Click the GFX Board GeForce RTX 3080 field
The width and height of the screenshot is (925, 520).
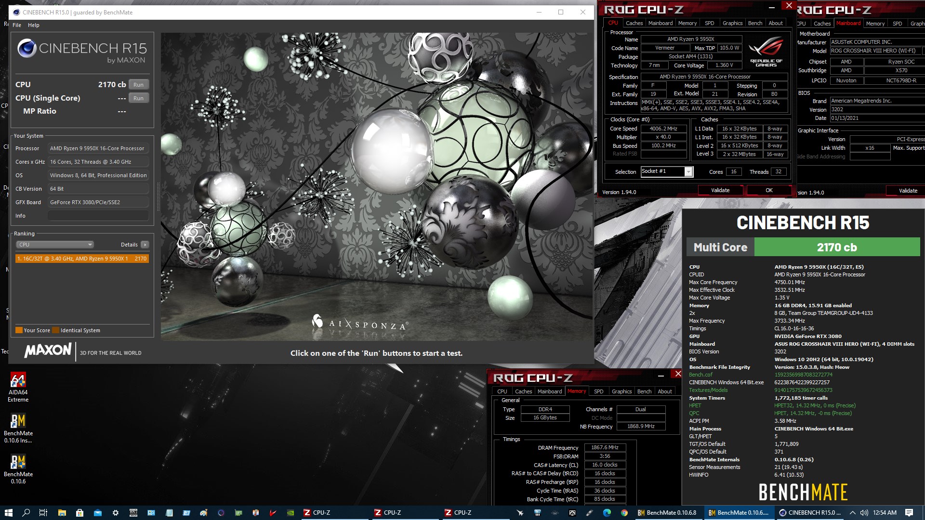pyautogui.click(x=98, y=202)
